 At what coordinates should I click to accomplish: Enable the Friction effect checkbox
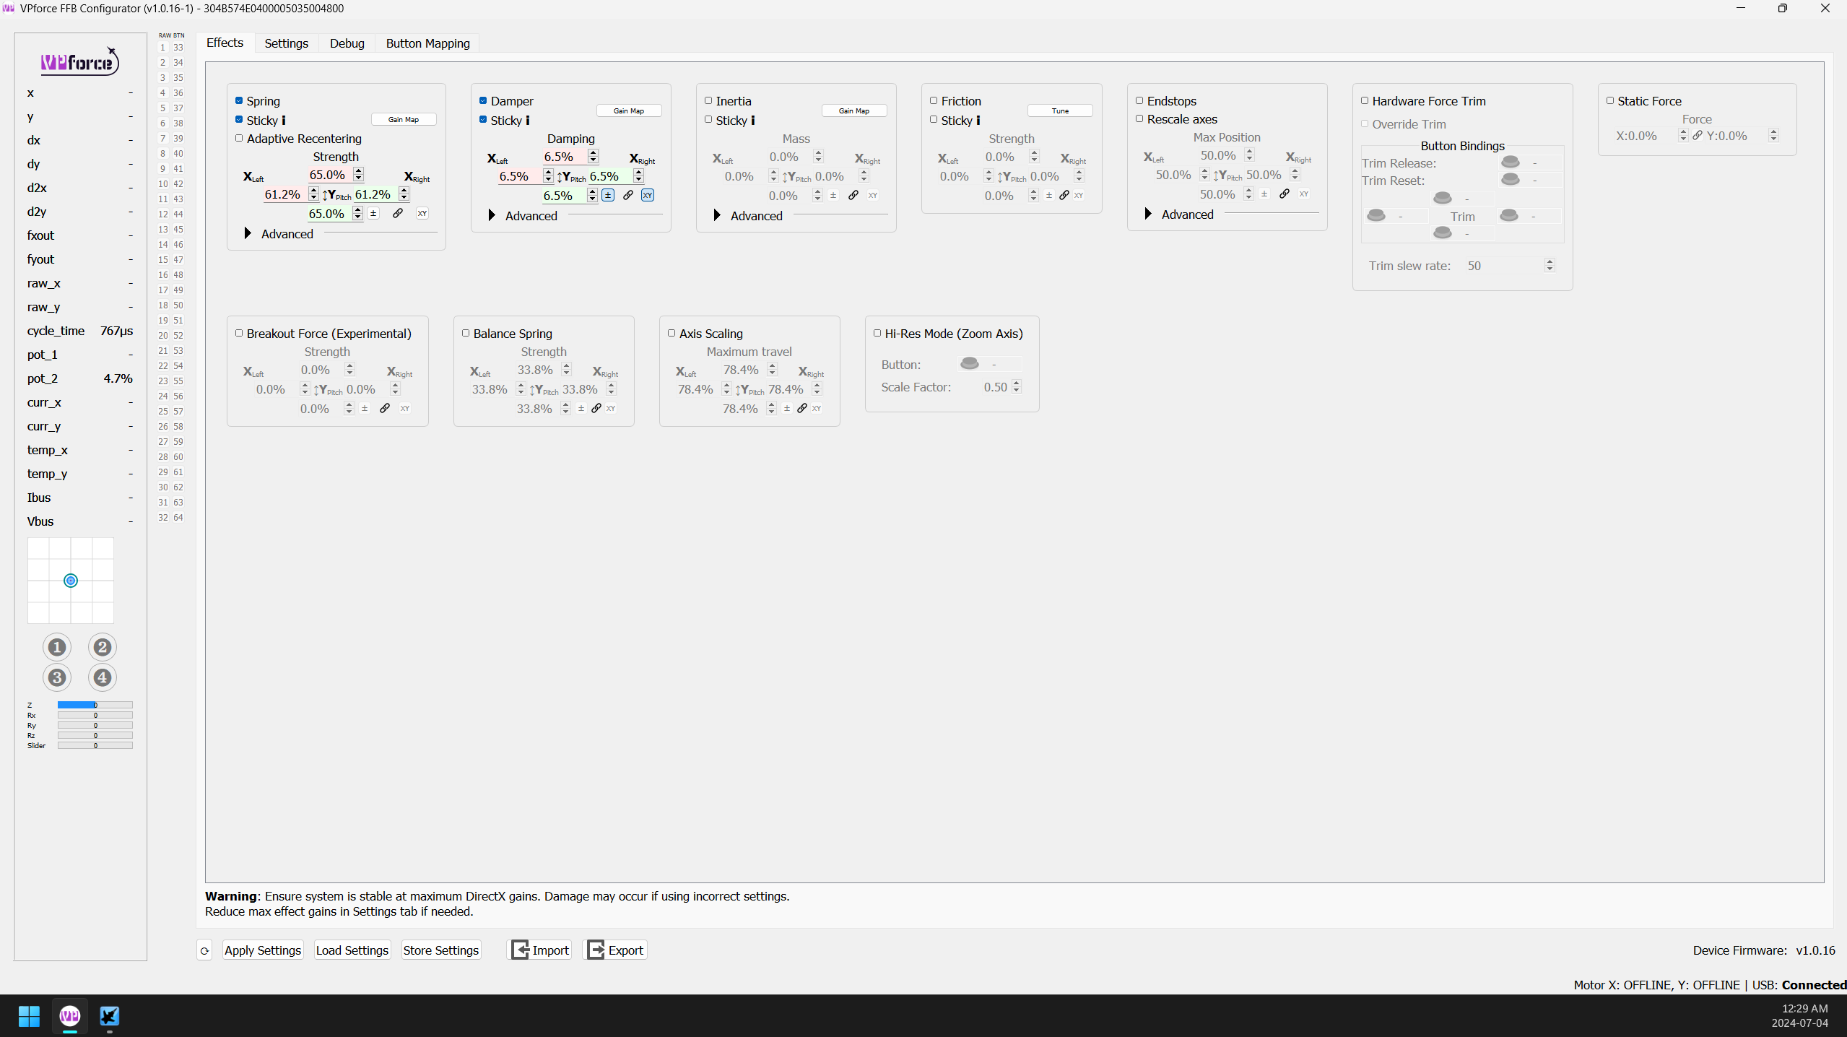click(x=933, y=100)
